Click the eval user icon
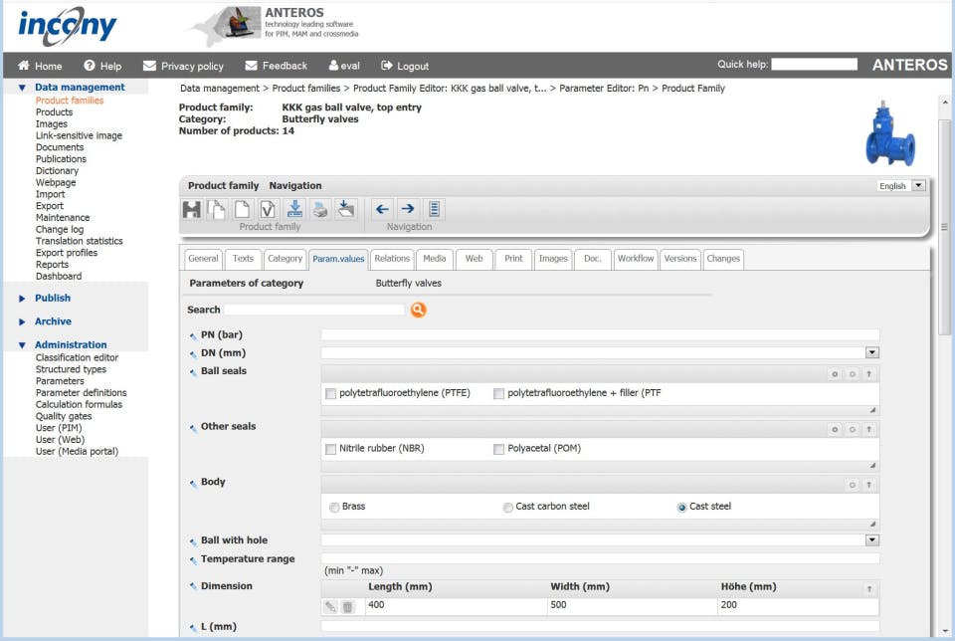Screen dimensions: 955x641 click(x=334, y=66)
